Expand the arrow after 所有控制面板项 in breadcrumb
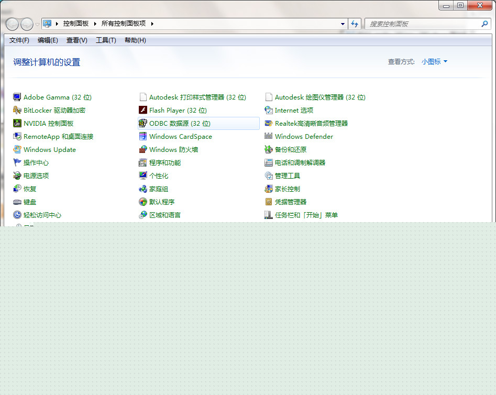 point(152,24)
